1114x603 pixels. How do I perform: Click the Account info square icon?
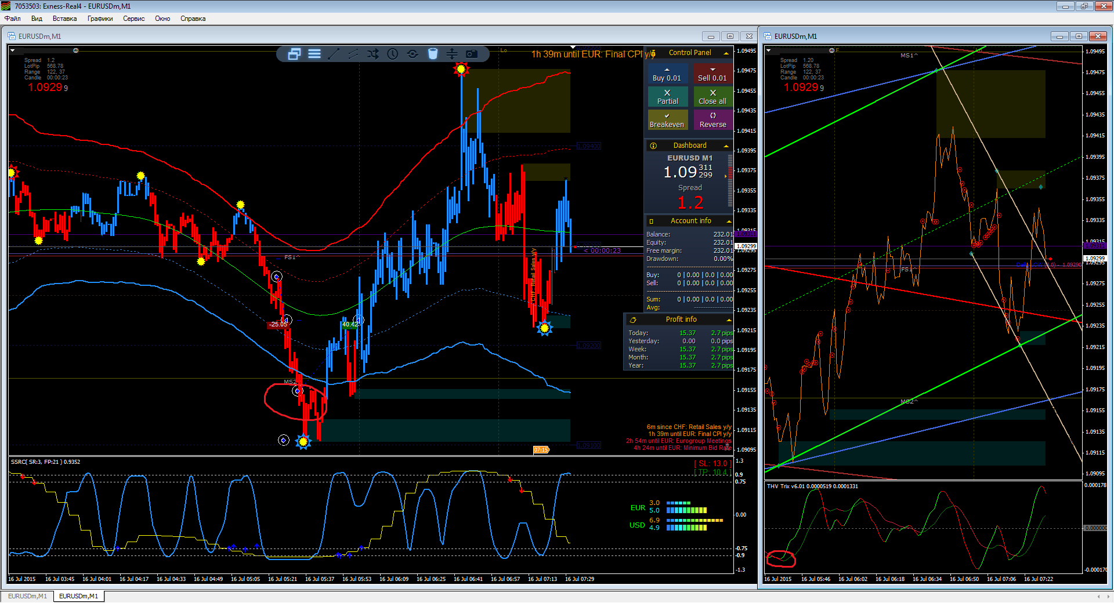[652, 221]
